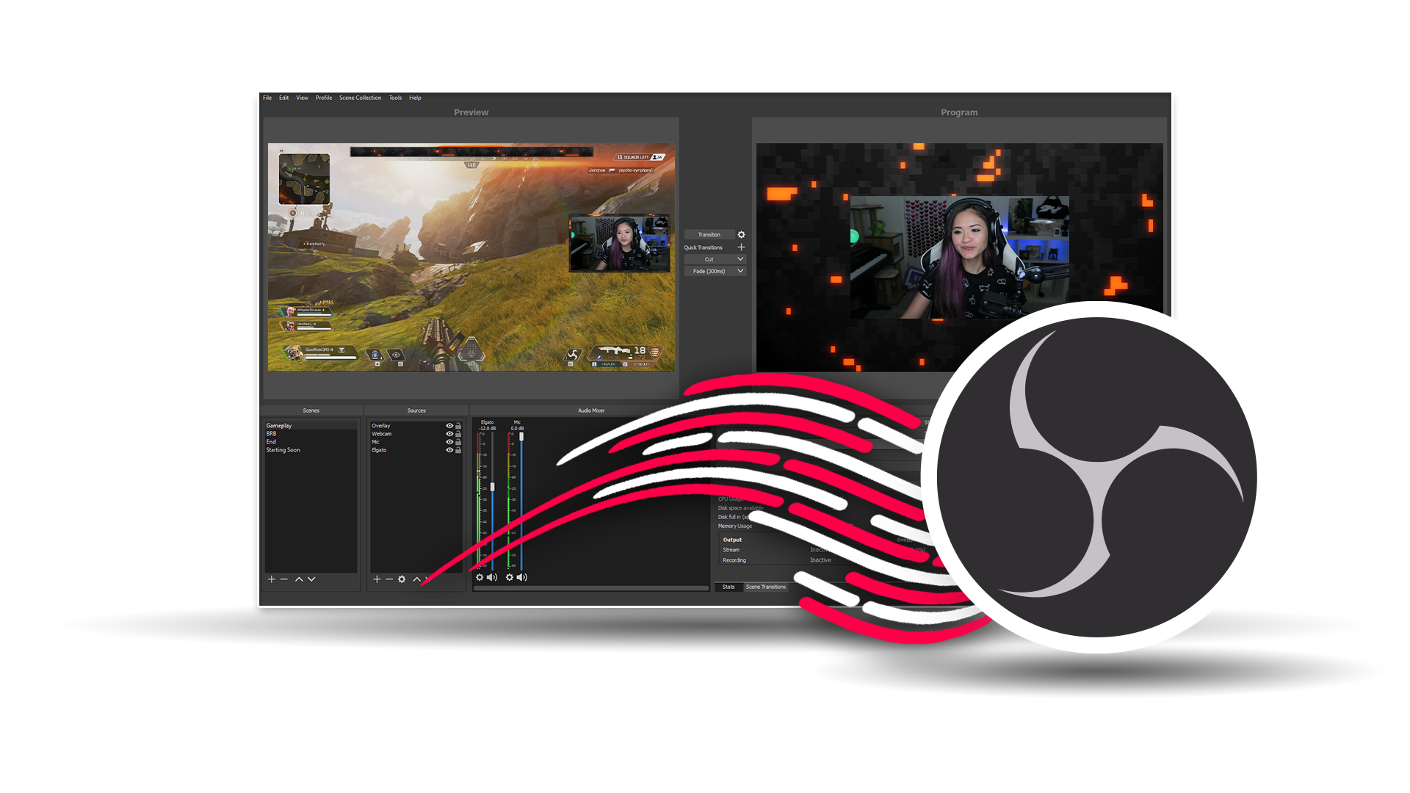Toggle lock on the Webcam source

click(x=458, y=434)
